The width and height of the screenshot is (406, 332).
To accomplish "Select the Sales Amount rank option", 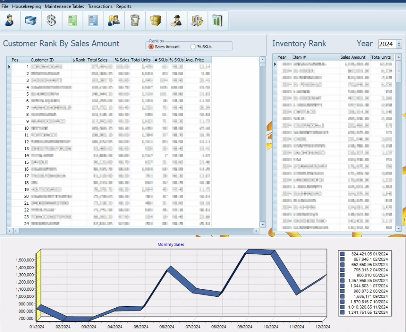I will coord(151,47).
